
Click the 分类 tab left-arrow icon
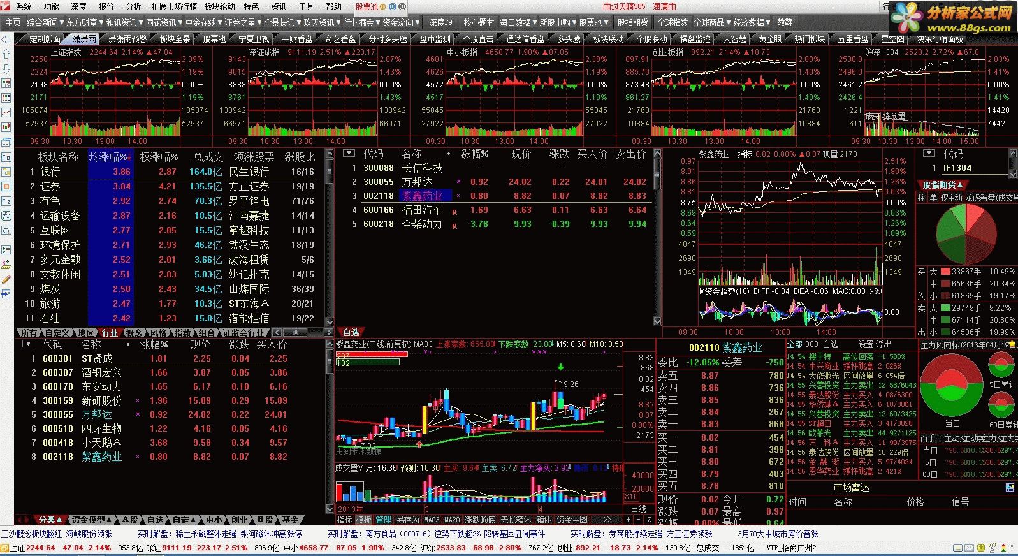click(x=20, y=520)
